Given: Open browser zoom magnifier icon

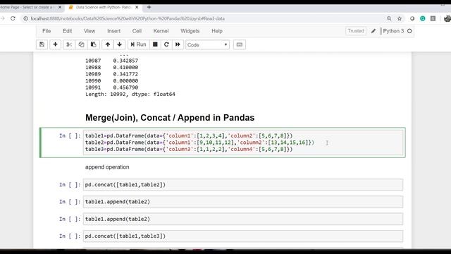Looking at the screenshot, I should click(389, 18).
